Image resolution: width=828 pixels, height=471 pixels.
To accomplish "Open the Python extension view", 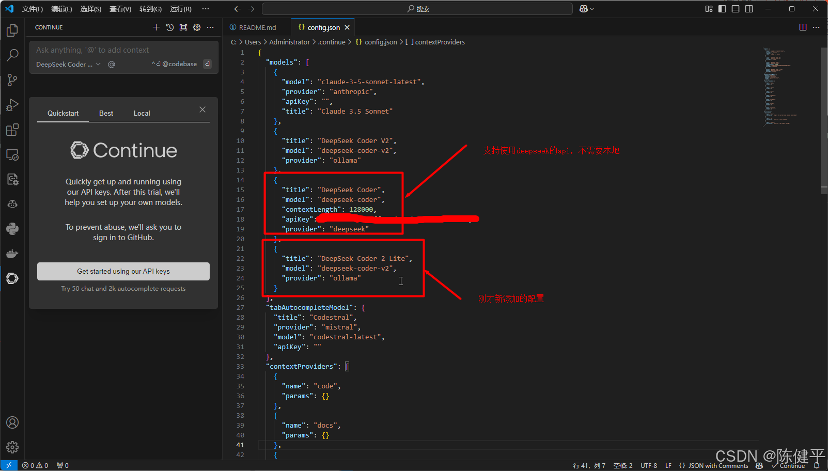I will point(12,229).
